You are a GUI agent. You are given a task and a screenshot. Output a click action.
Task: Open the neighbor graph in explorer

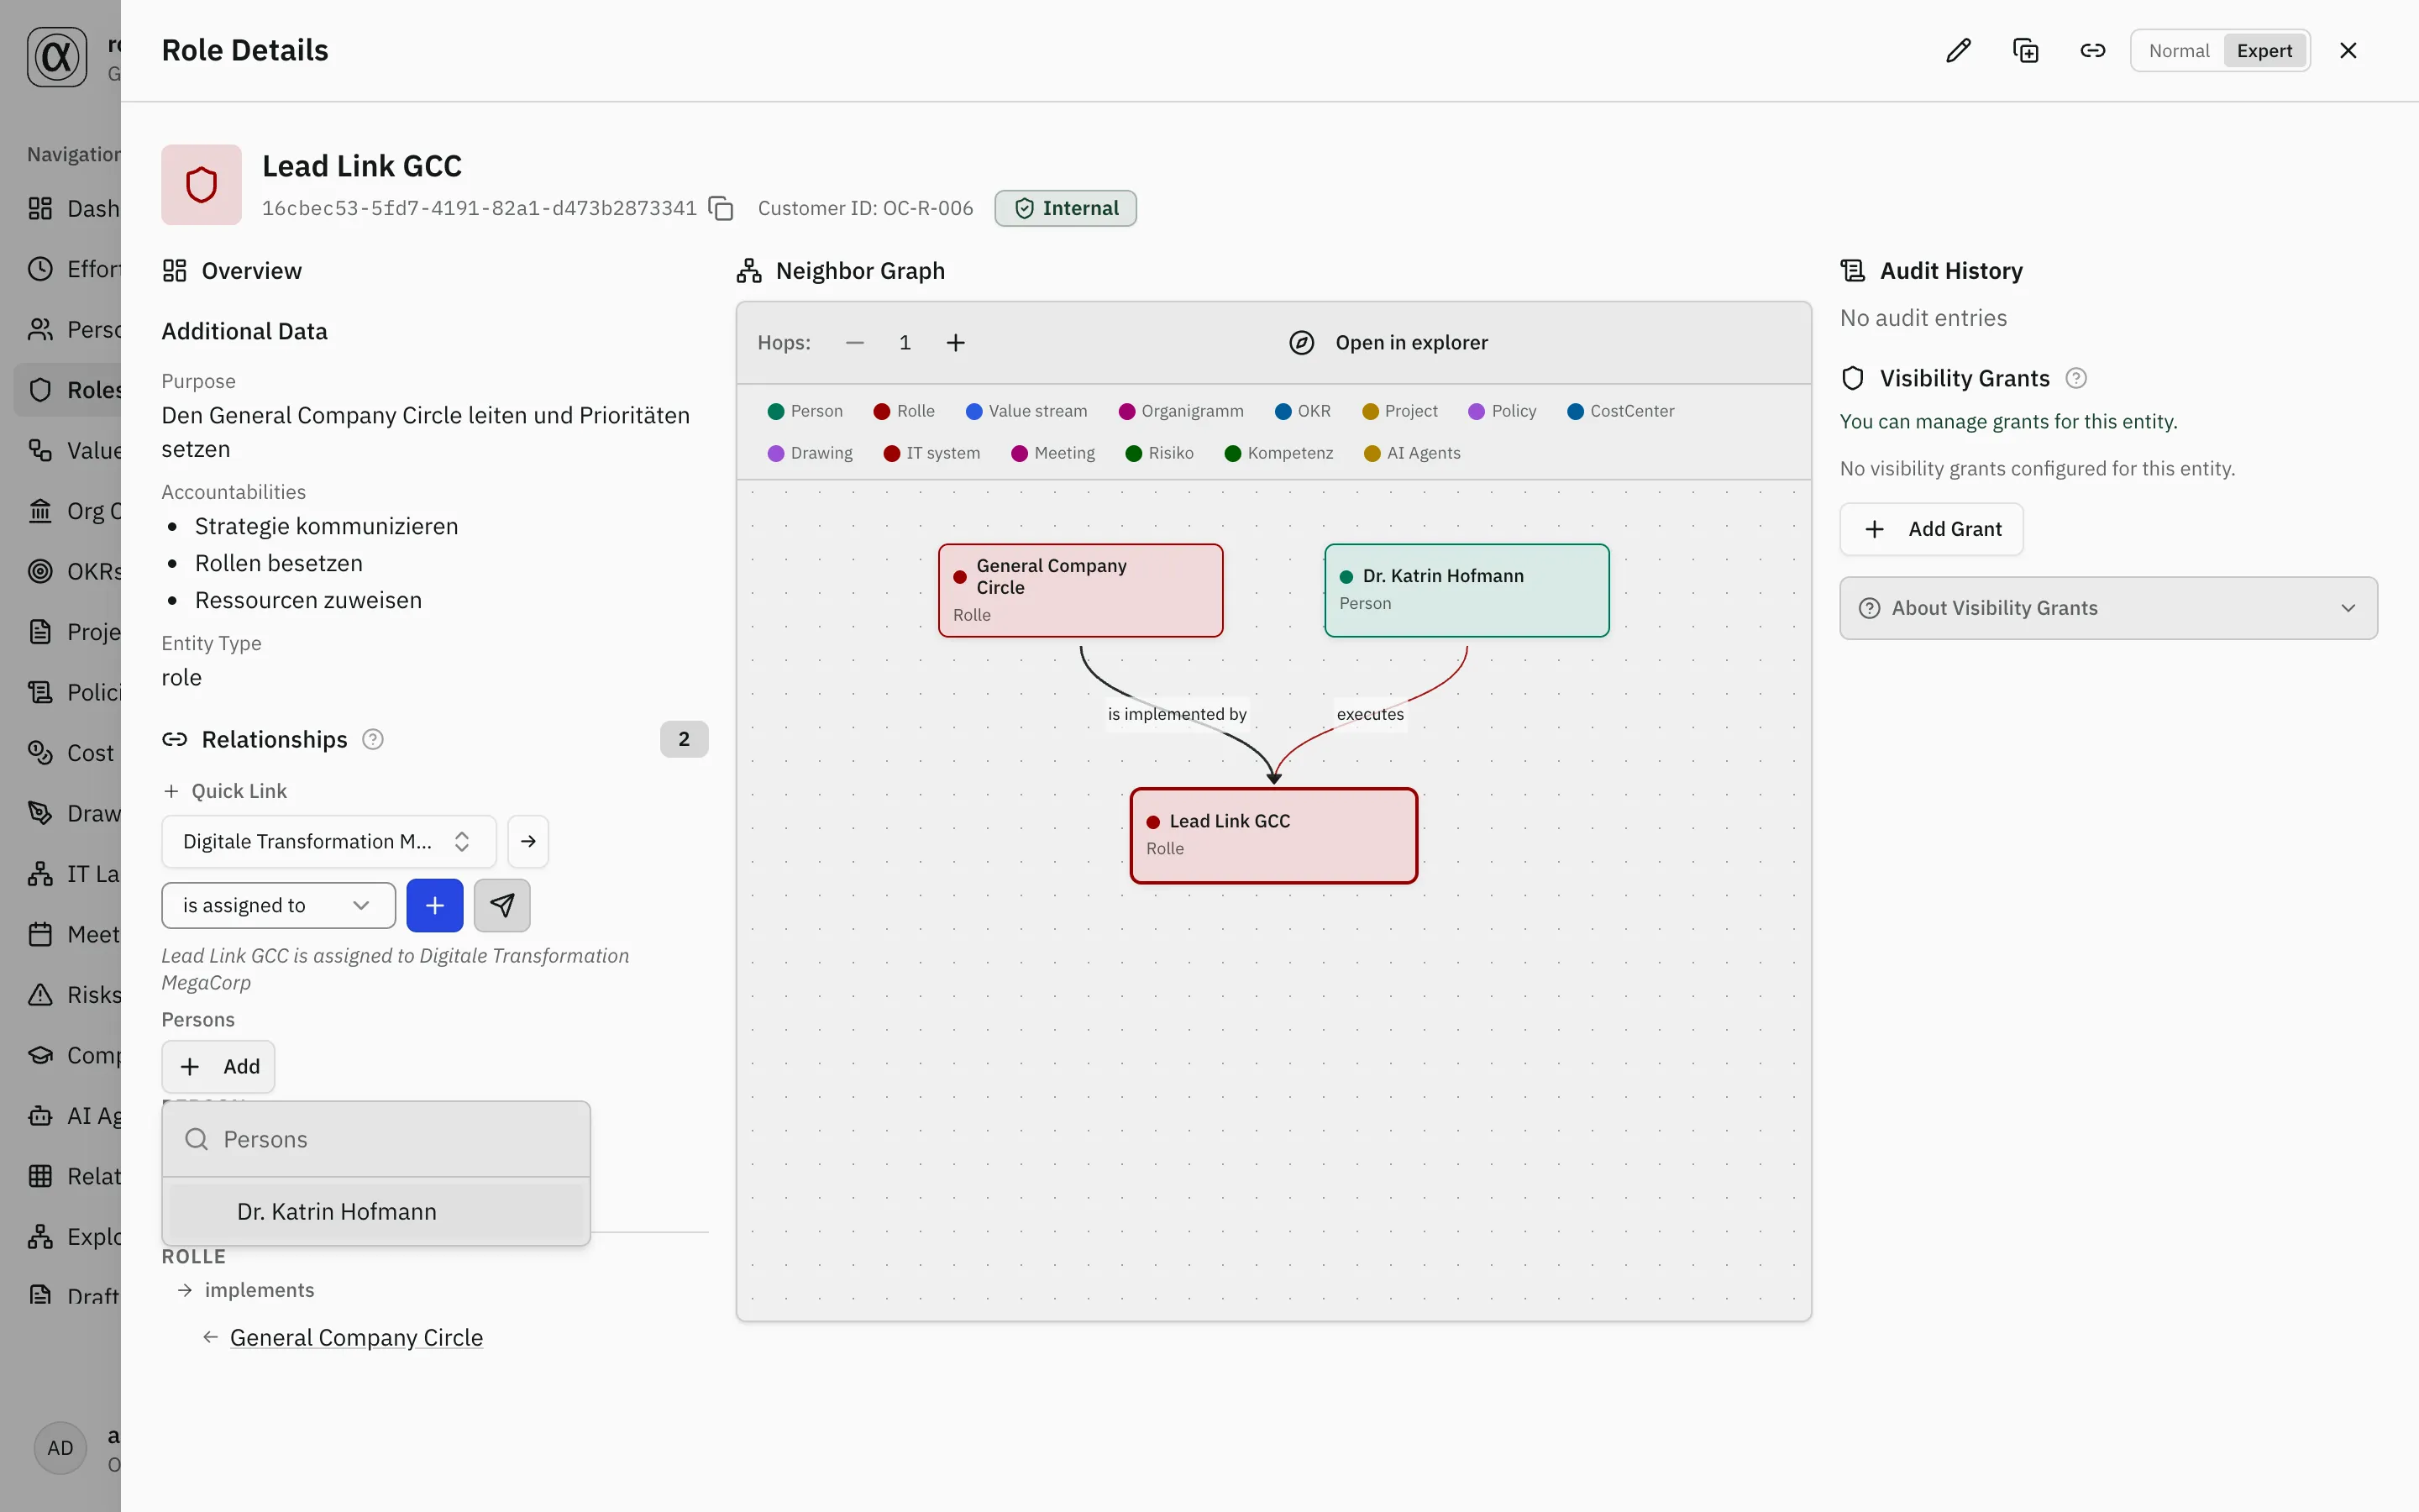1388,343
